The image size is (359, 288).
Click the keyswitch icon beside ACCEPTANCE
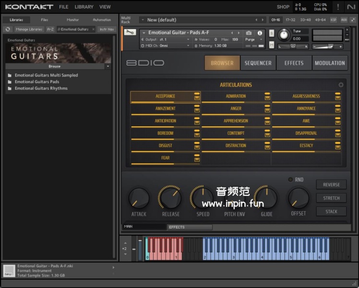click(197, 98)
